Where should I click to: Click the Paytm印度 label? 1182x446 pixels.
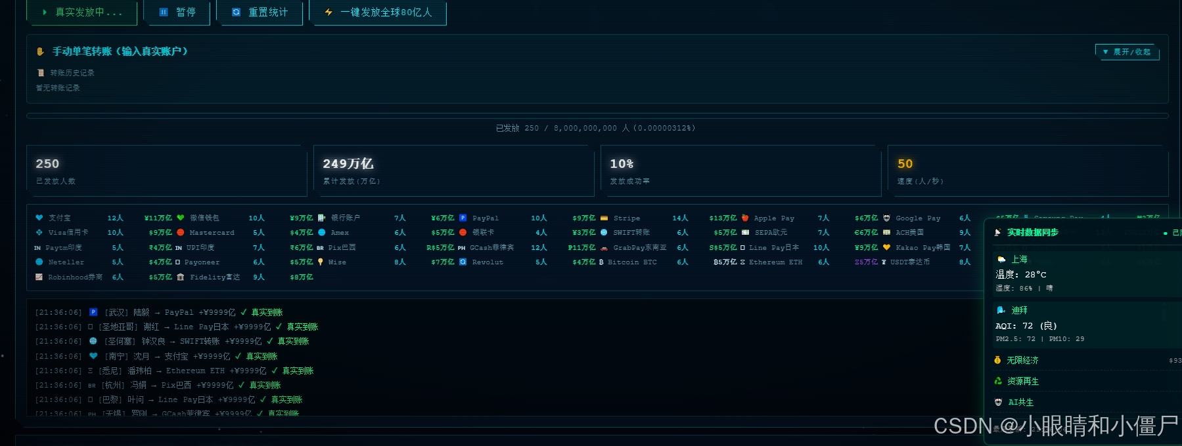(x=64, y=247)
